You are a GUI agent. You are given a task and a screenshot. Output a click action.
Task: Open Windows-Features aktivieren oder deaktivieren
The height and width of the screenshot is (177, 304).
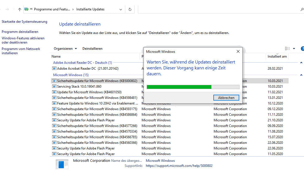pos(23,40)
